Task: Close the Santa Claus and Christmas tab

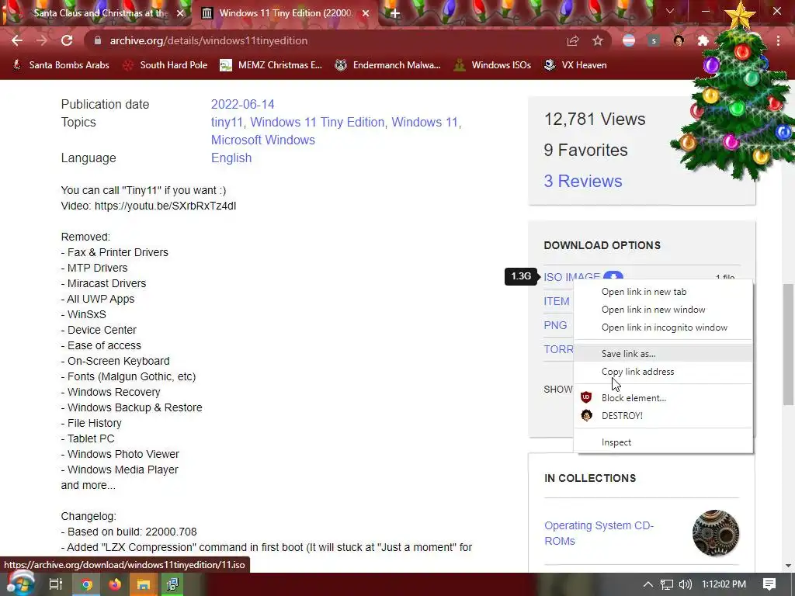Action: click(x=180, y=13)
